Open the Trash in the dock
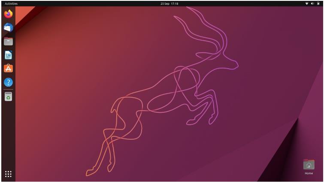Image resolution: width=324 pixels, height=183 pixels. click(8, 96)
